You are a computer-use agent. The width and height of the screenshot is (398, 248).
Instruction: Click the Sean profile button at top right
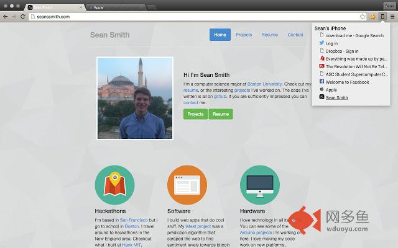(x=389, y=6)
